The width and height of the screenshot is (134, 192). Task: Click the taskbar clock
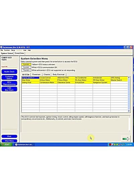pyautogui.click(x=129, y=145)
